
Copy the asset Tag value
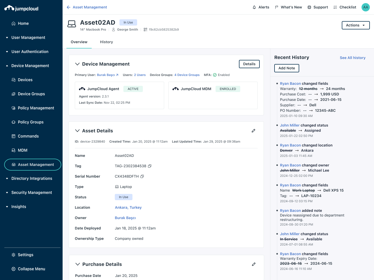tap(150, 166)
